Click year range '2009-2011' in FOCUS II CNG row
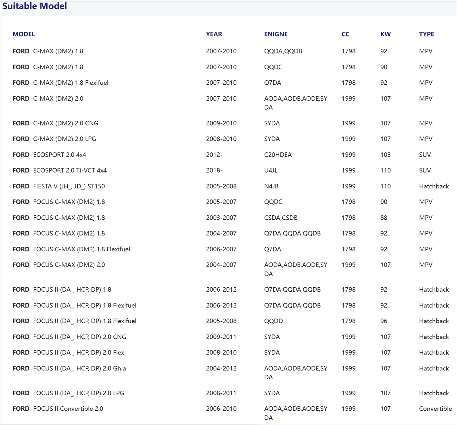The height and width of the screenshot is (425, 457). 221,337
